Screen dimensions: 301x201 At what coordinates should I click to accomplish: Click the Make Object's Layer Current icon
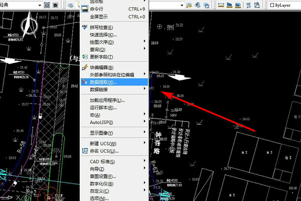(x=189, y=5)
